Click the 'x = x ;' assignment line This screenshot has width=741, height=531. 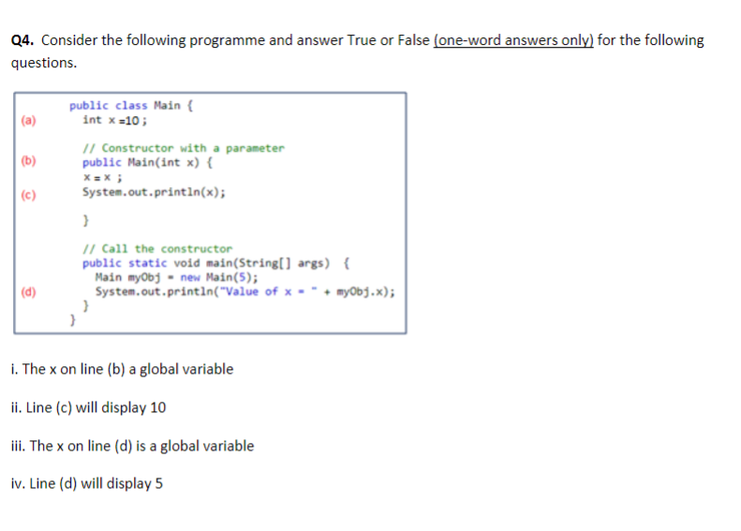pos(102,178)
